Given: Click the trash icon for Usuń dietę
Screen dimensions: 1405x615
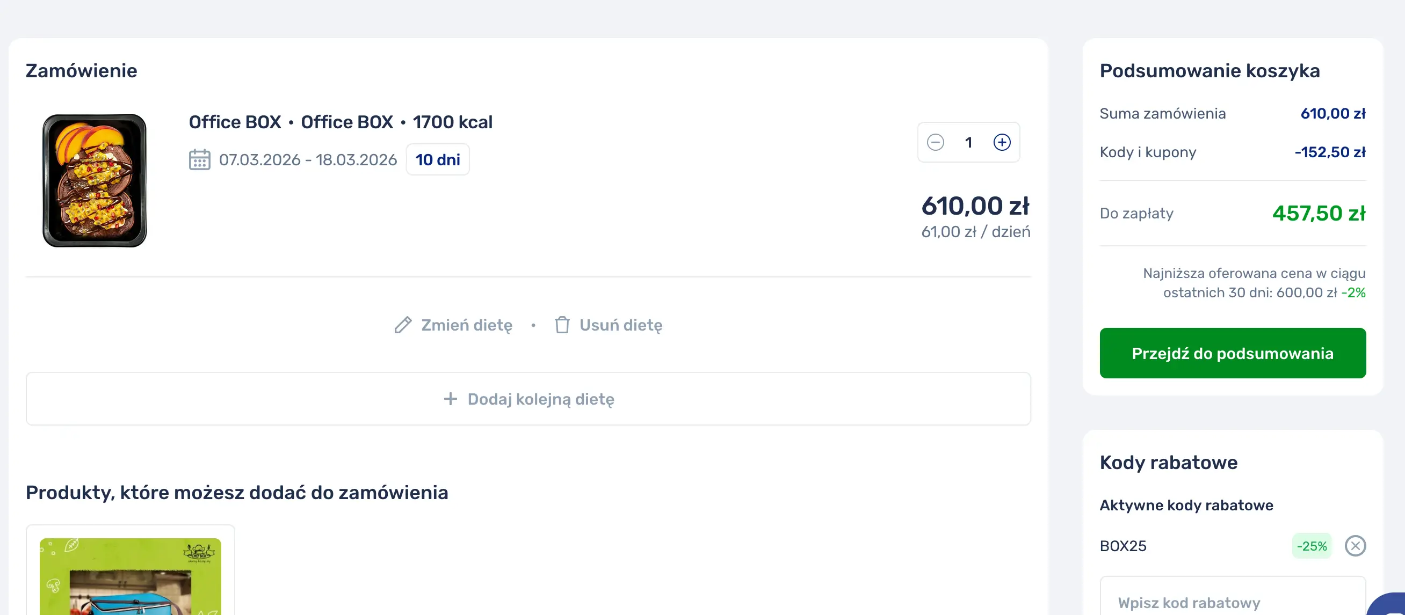Looking at the screenshot, I should 562,325.
